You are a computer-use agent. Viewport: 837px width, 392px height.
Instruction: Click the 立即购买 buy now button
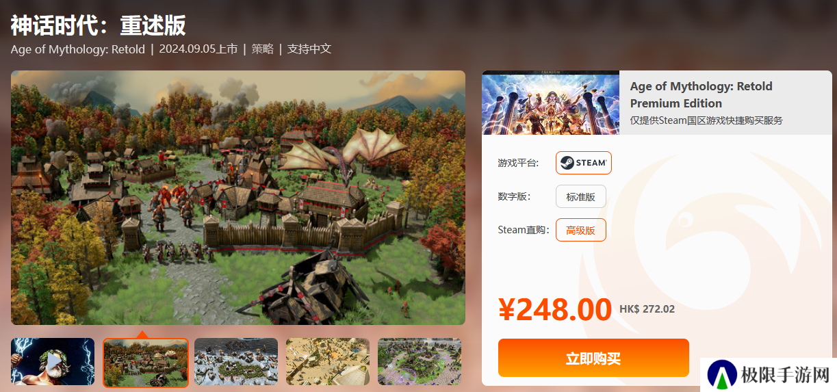point(593,358)
